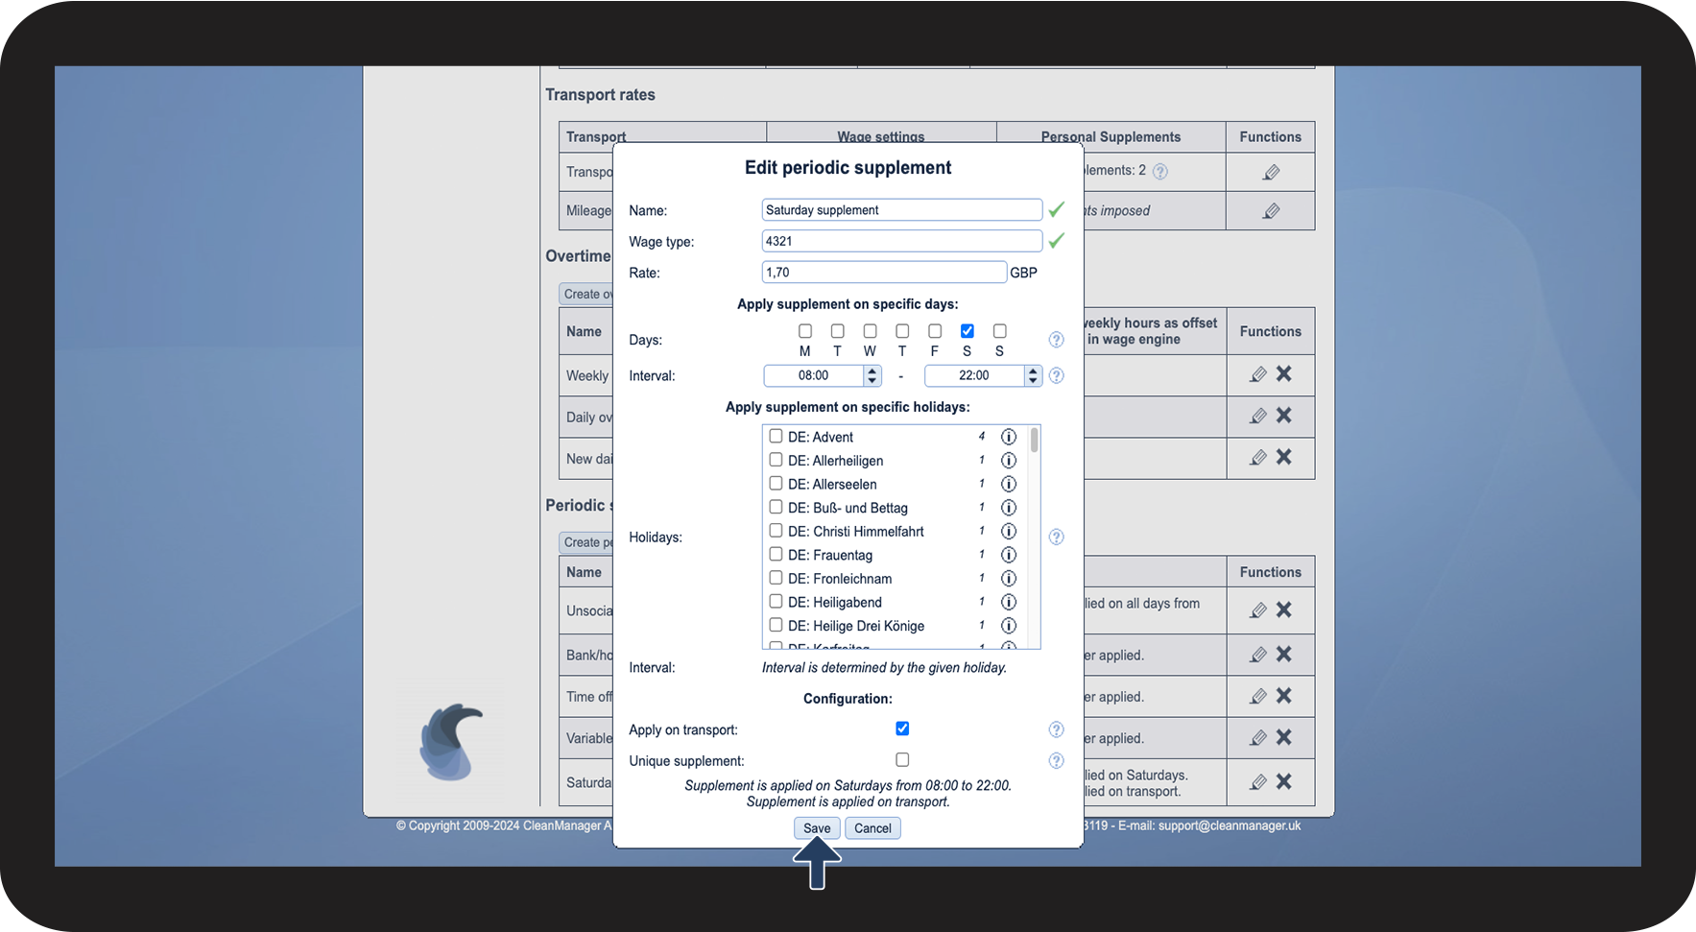Click help icon beside Holidays list
The image size is (1696, 932).
(1056, 538)
